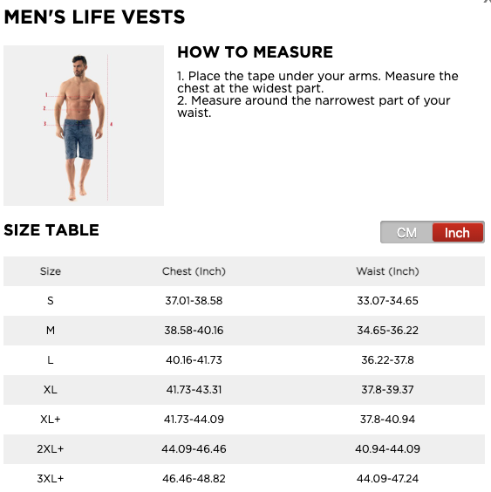Click the chest value 38.58-40.16
Image resolution: width=491 pixels, height=492 pixels.
(x=194, y=331)
